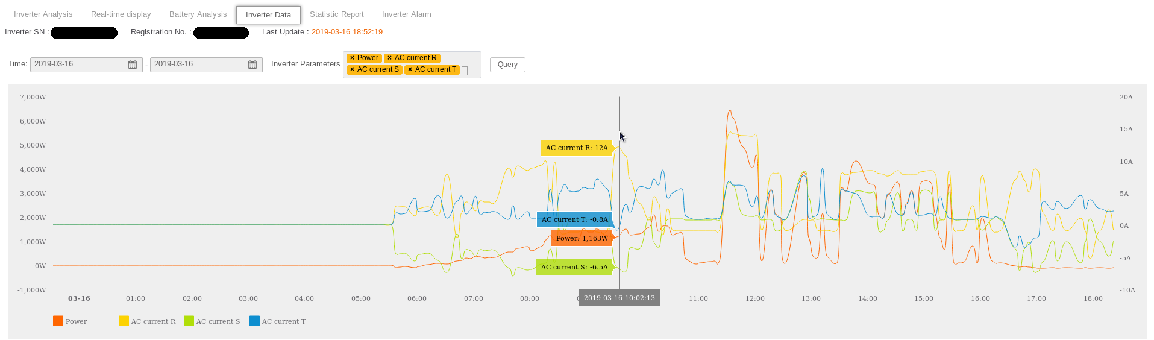1154x340 pixels.
Task: Open the end date calendar picker
Action: [252, 65]
